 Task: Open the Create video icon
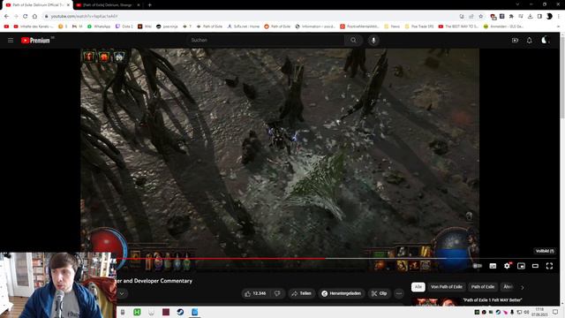pyautogui.click(x=515, y=41)
